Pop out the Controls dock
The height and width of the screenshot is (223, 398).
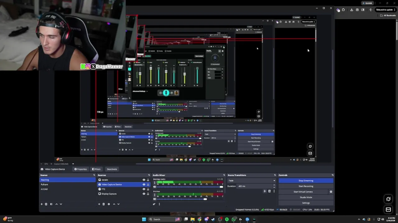[332, 175]
